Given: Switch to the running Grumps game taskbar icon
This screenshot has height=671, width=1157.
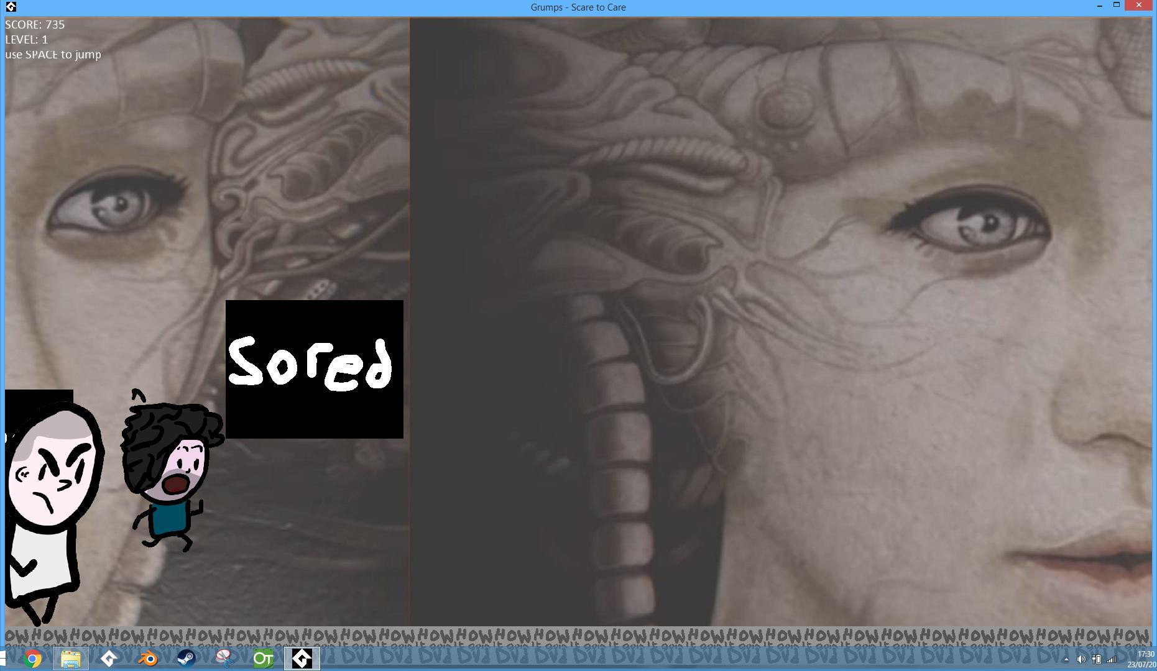Looking at the screenshot, I should [x=302, y=659].
